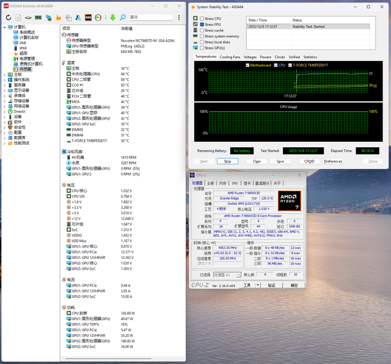
Task: Click the Preferences button
Action: click(333, 161)
